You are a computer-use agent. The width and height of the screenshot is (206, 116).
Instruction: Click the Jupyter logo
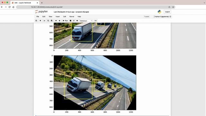[42, 12]
